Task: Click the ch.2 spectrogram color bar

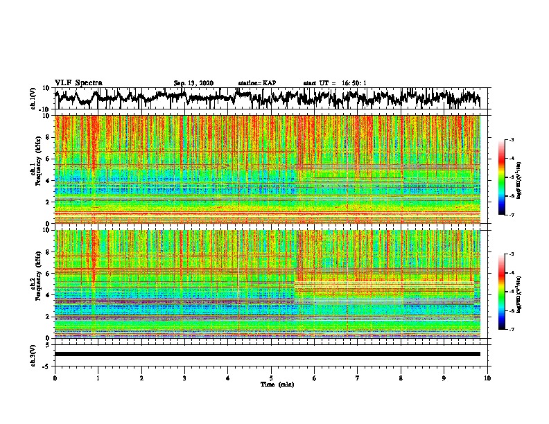Action: pos(501,292)
